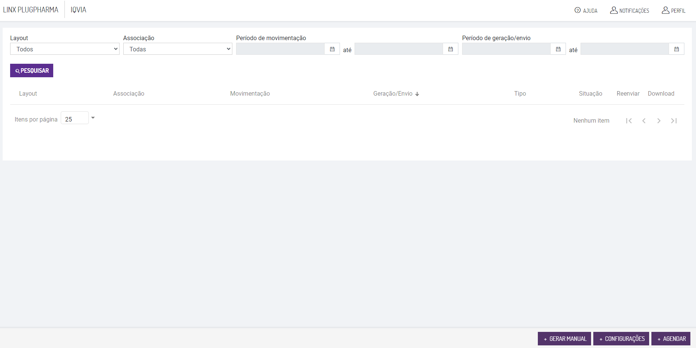
Task: Sort table by Associação column header
Action: (129, 94)
